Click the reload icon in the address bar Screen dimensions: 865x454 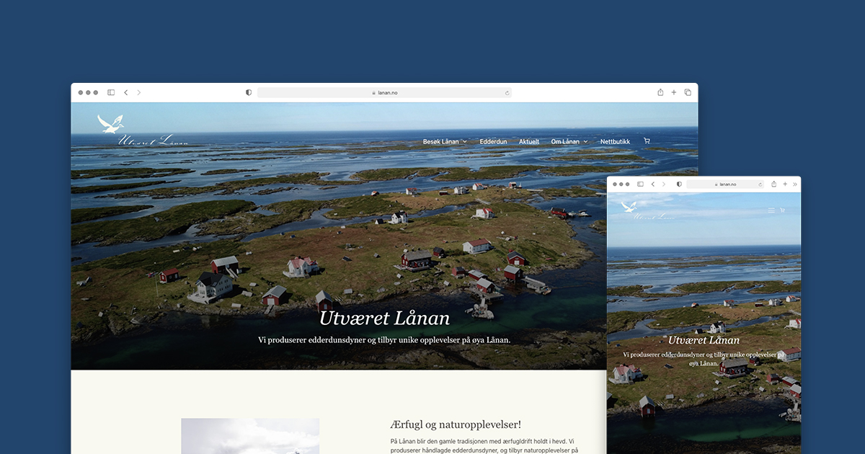tap(507, 92)
